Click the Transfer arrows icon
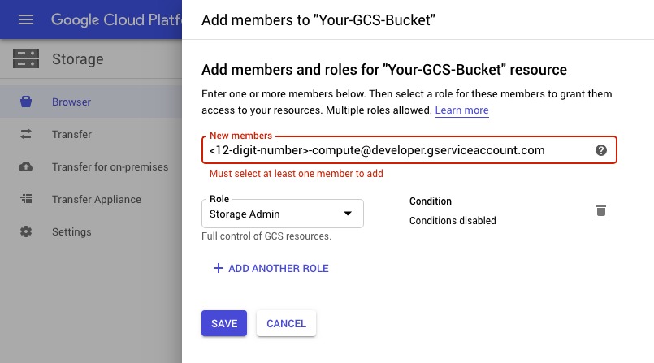 click(26, 134)
